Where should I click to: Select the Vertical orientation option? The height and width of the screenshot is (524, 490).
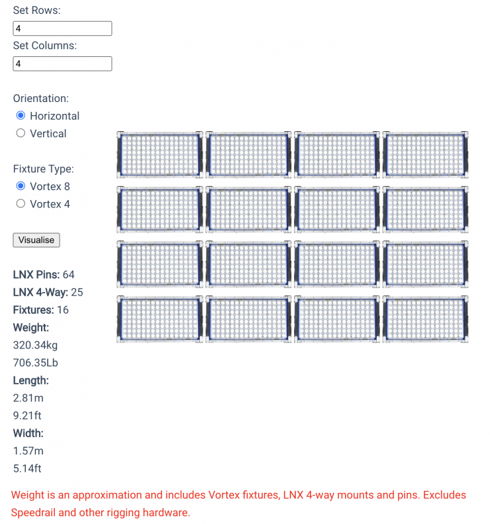pyautogui.click(x=21, y=133)
